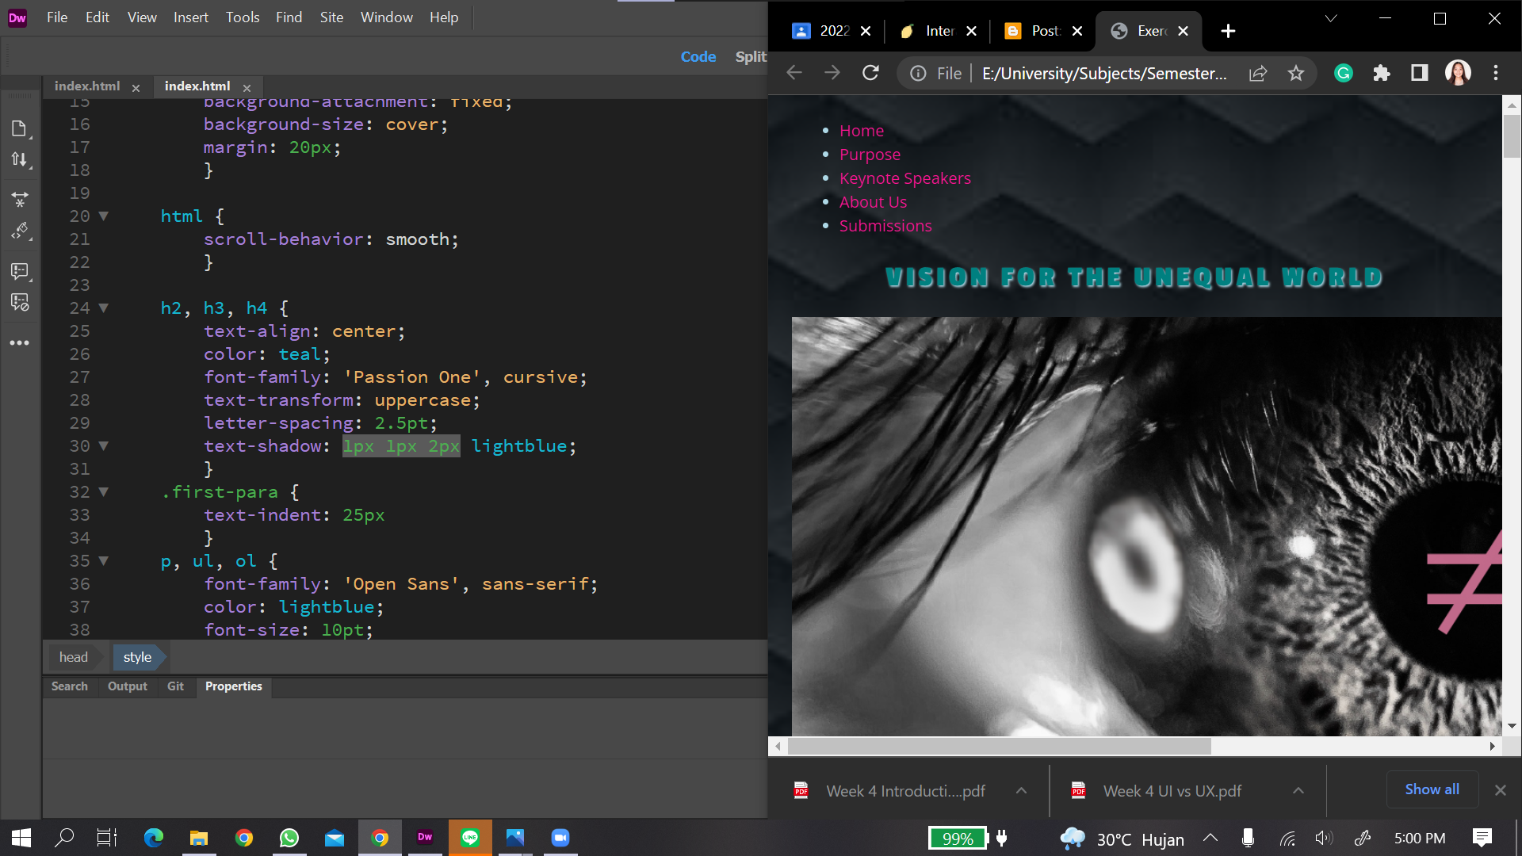Viewport: 1522px width, 856px height.
Task: Switch to the Output panel tab
Action: coord(127,686)
